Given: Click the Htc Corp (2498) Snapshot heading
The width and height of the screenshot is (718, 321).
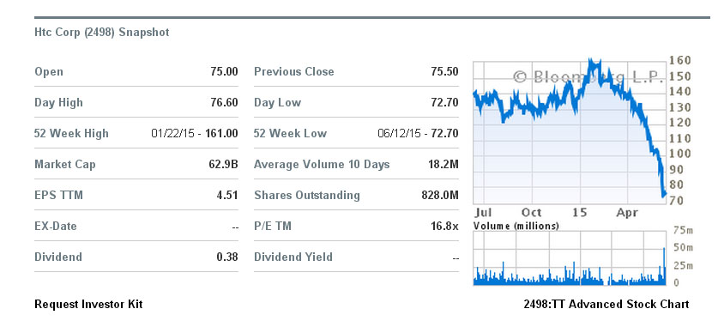Looking at the screenshot, I should (x=102, y=33).
